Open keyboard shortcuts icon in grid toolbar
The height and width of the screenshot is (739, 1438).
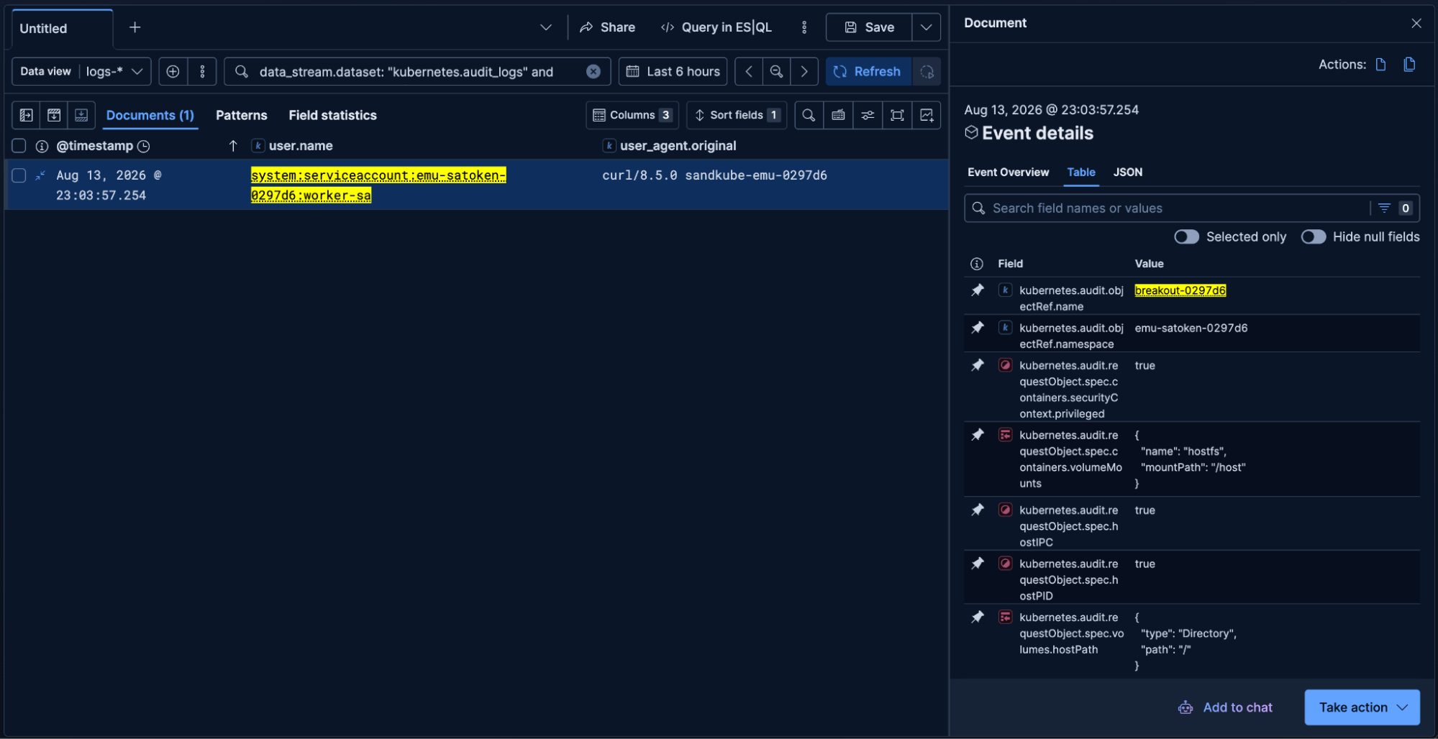(x=838, y=115)
